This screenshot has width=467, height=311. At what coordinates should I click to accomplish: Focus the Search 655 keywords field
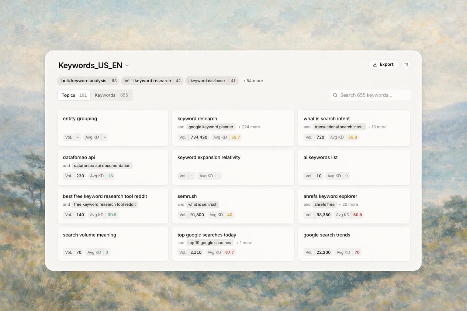pyautogui.click(x=370, y=95)
